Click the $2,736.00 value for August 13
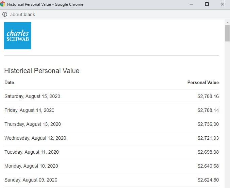The image size is (230, 188). coord(208,124)
